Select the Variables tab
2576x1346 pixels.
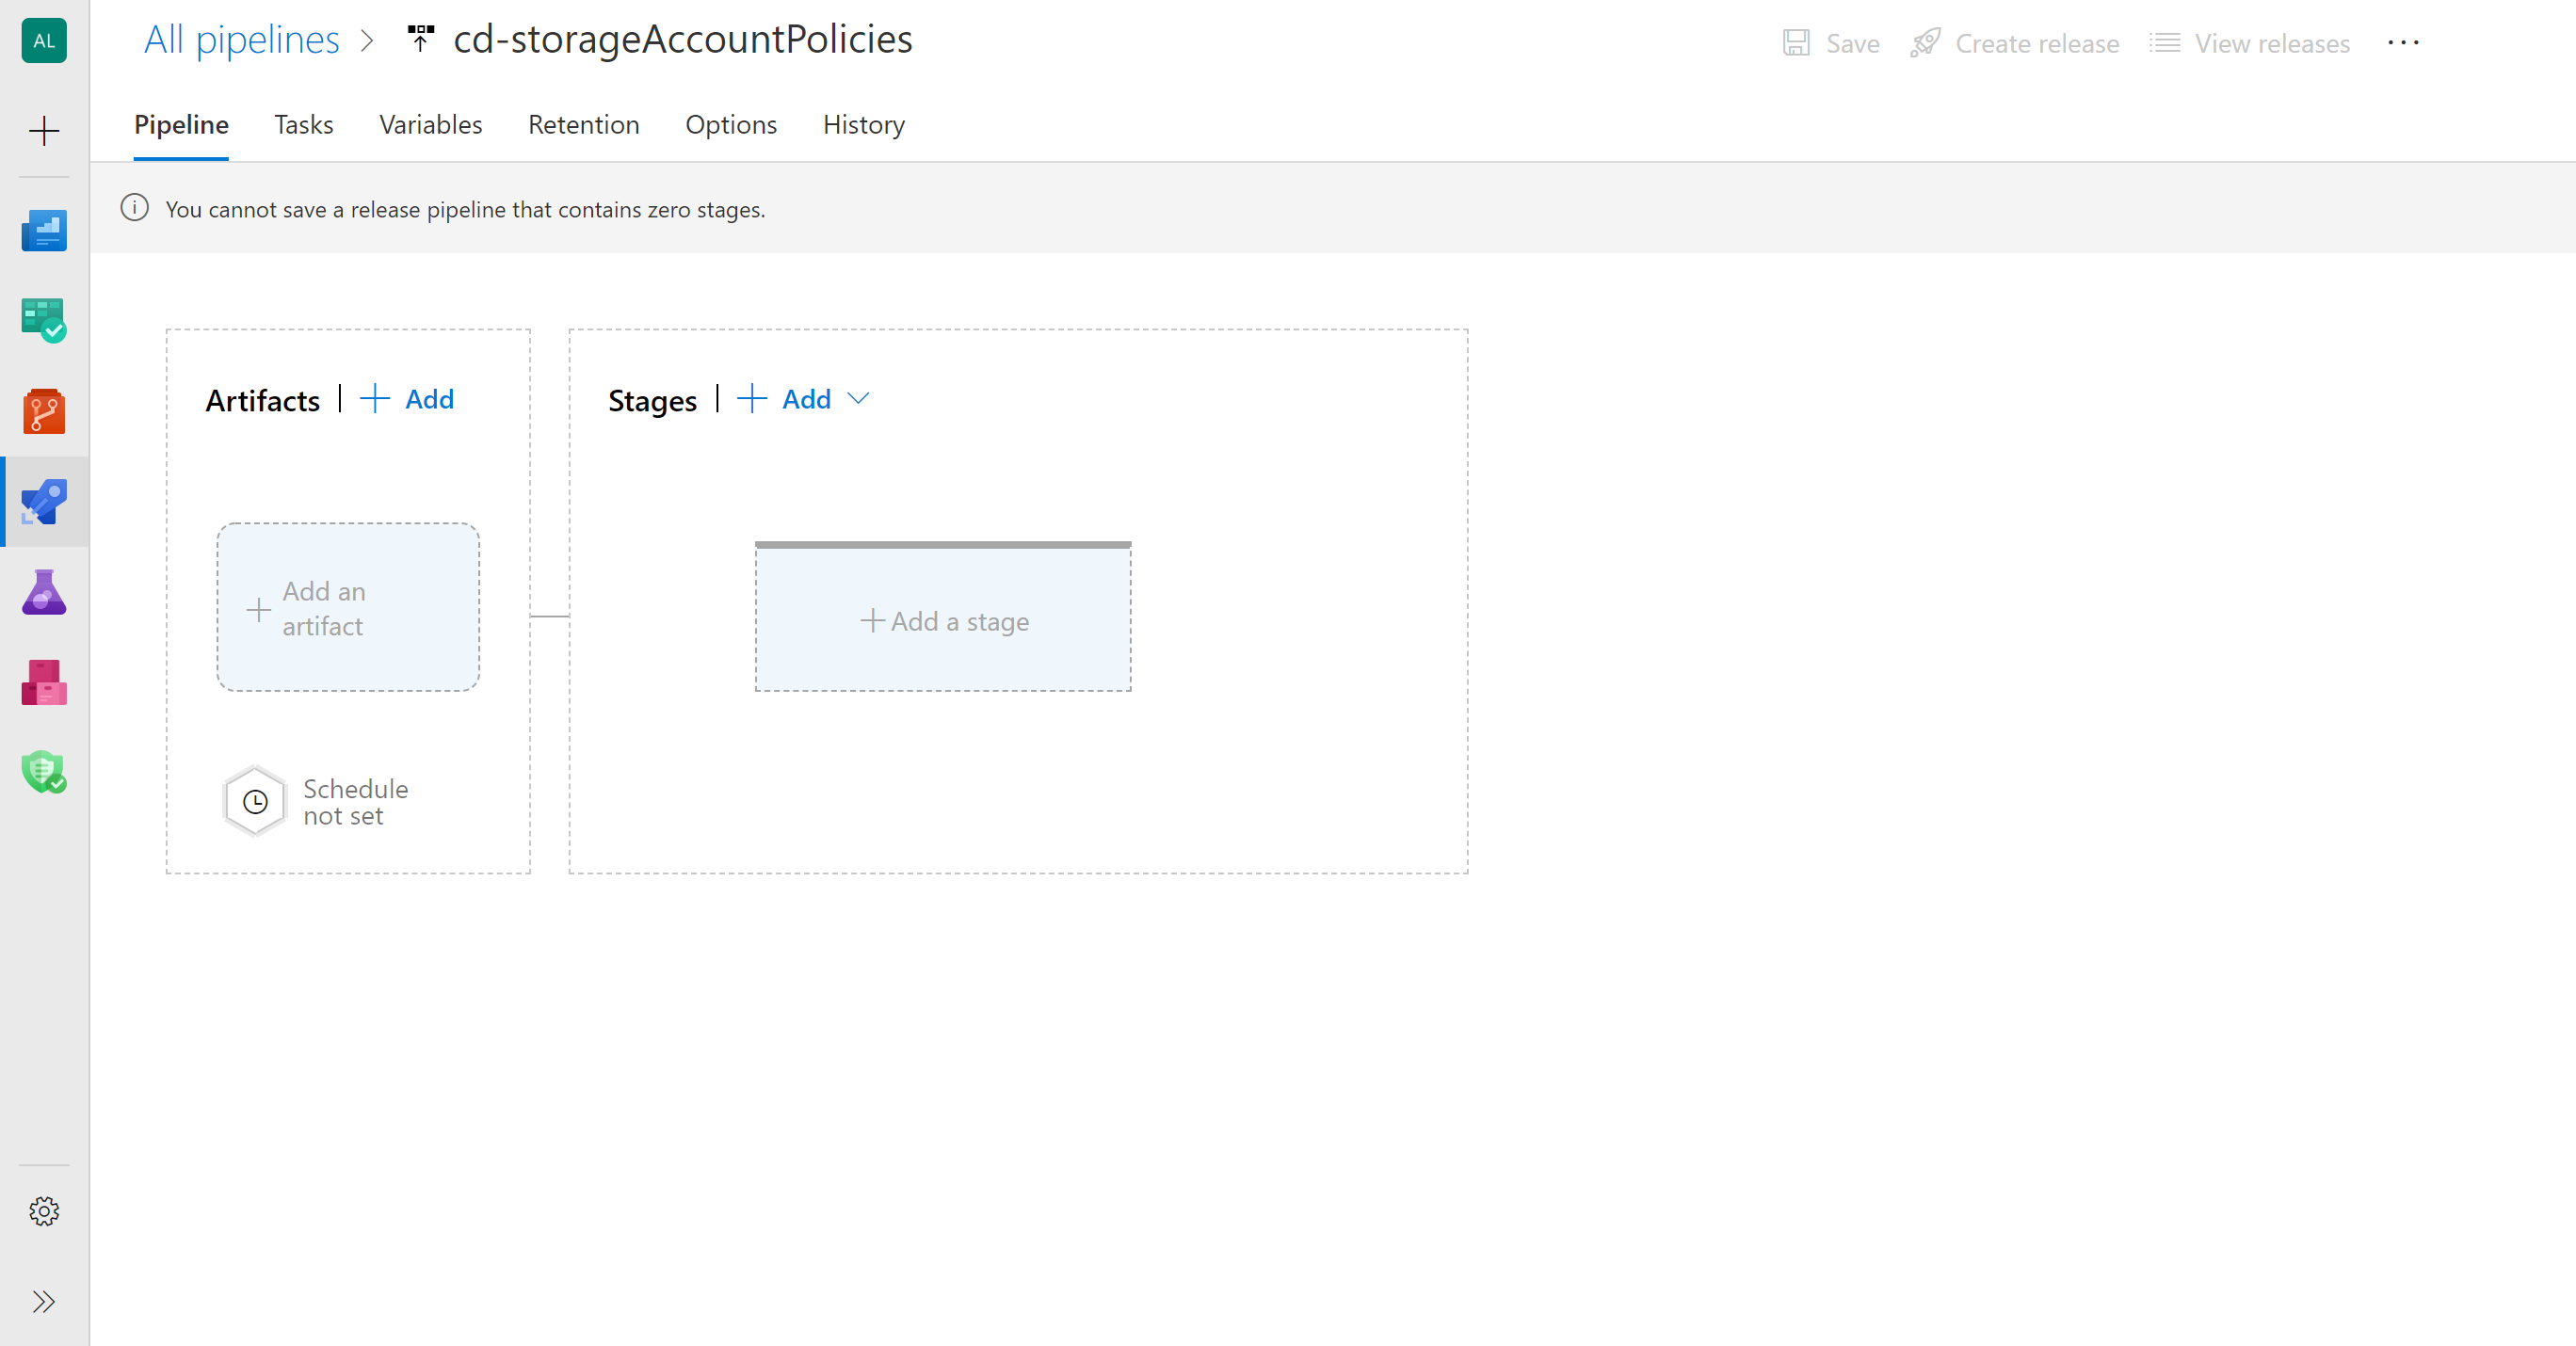click(x=429, y=124)
